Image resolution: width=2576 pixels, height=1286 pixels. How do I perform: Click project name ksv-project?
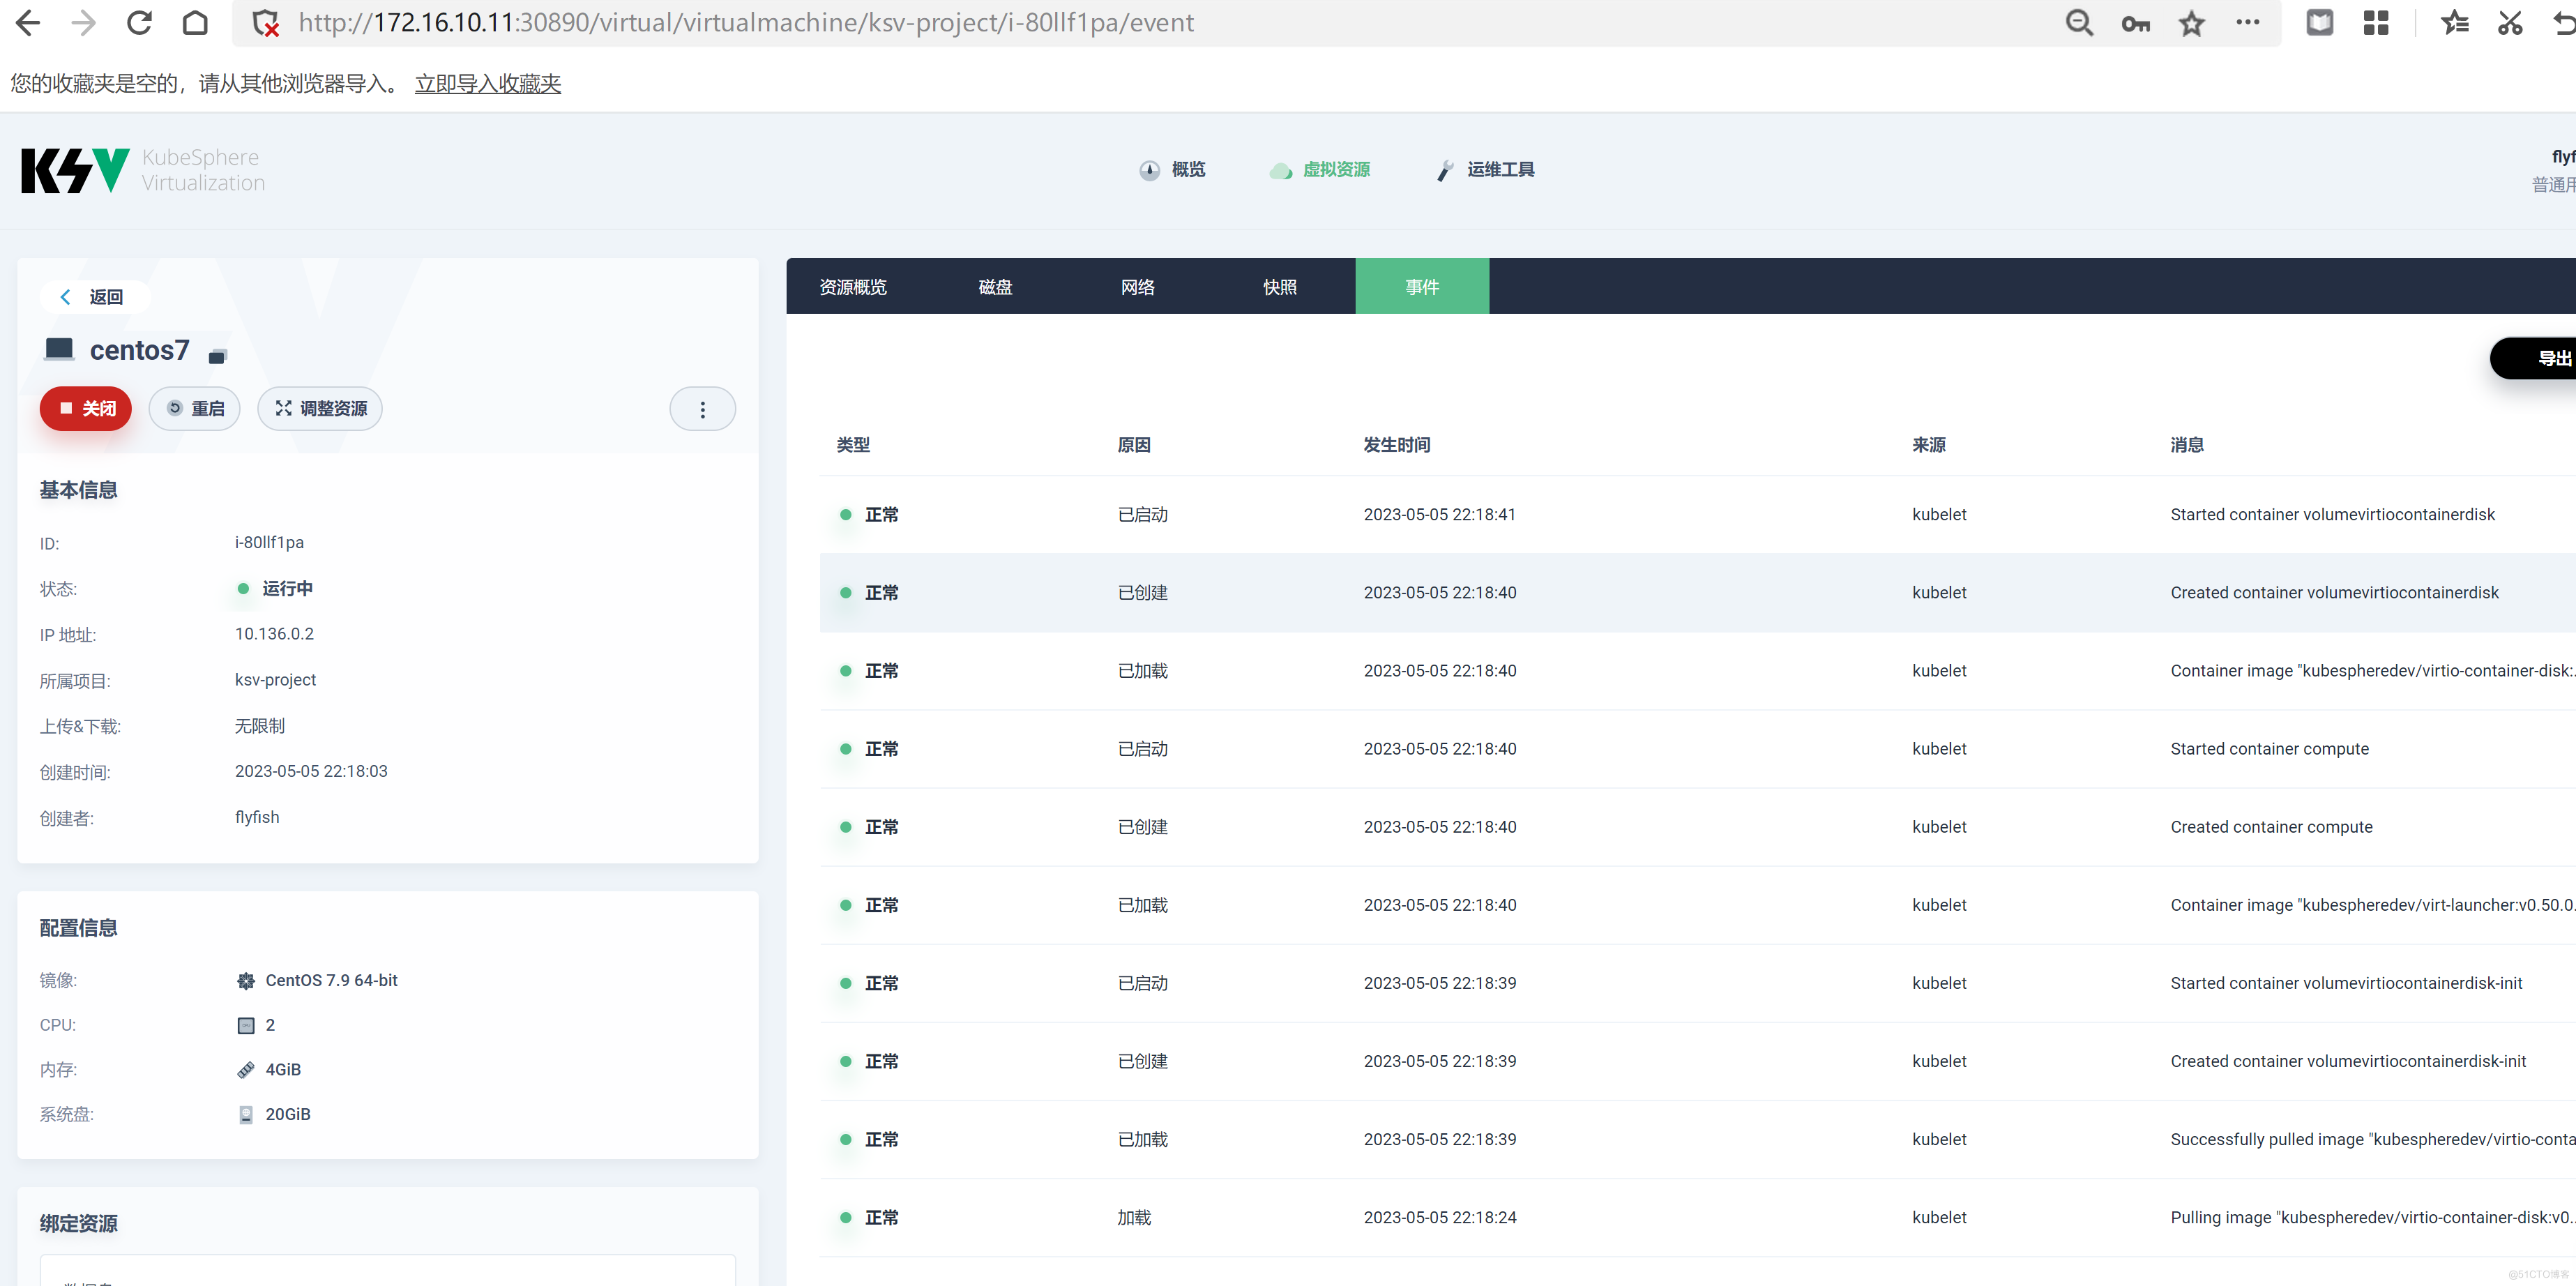tap(275, 680)
